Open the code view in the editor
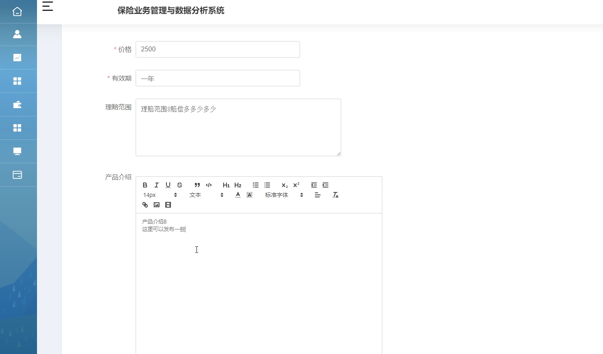The height and width of the screenshot is (354, 603). click(x=208, y=185)
